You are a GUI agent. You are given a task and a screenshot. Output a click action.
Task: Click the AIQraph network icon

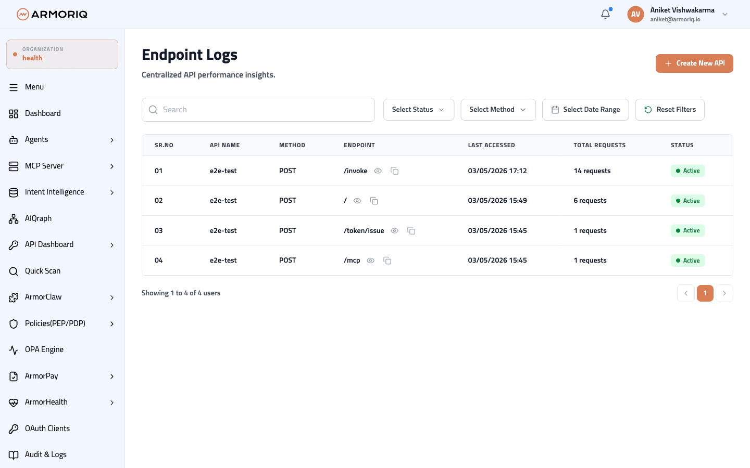[14, 218]
